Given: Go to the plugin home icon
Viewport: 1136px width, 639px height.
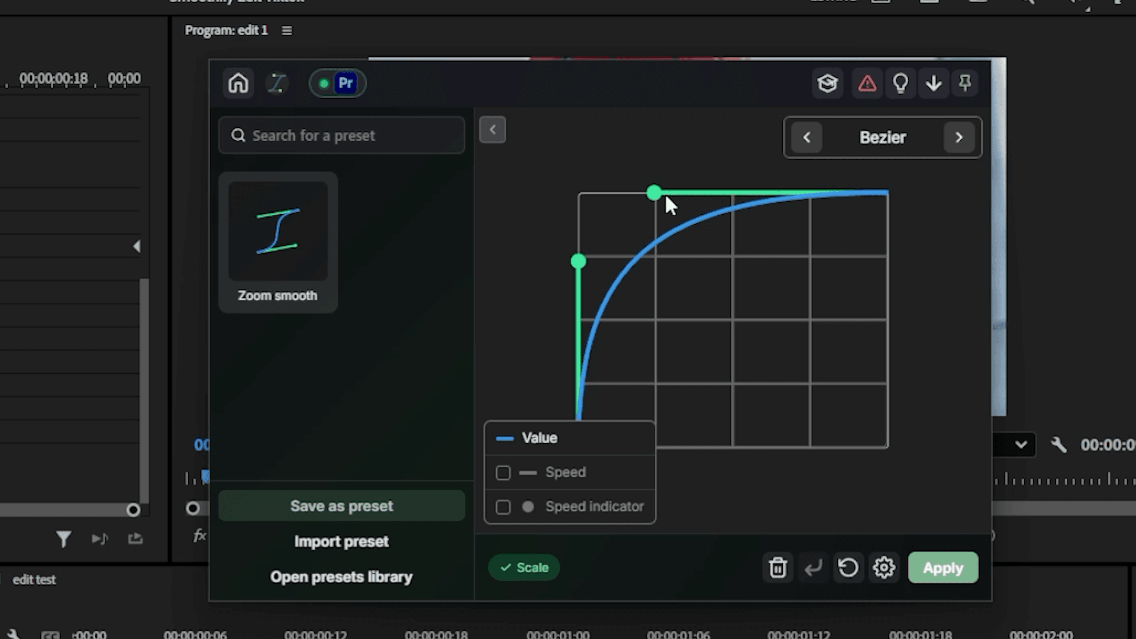Looking at the screenshot, I should 238,83.
